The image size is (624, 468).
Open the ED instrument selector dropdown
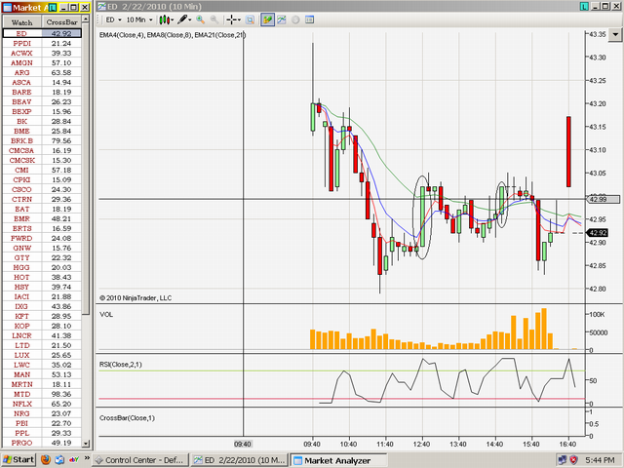114,19
